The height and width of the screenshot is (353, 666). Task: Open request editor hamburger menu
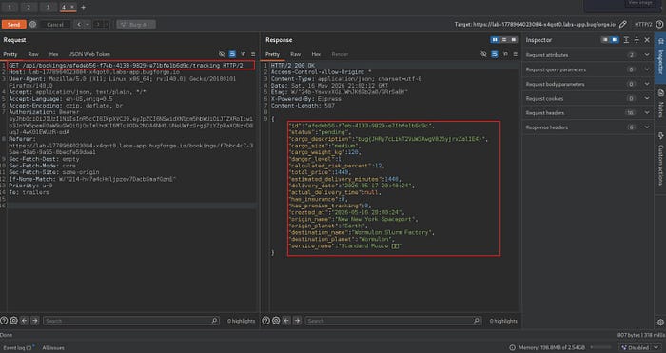coord(253,54)
